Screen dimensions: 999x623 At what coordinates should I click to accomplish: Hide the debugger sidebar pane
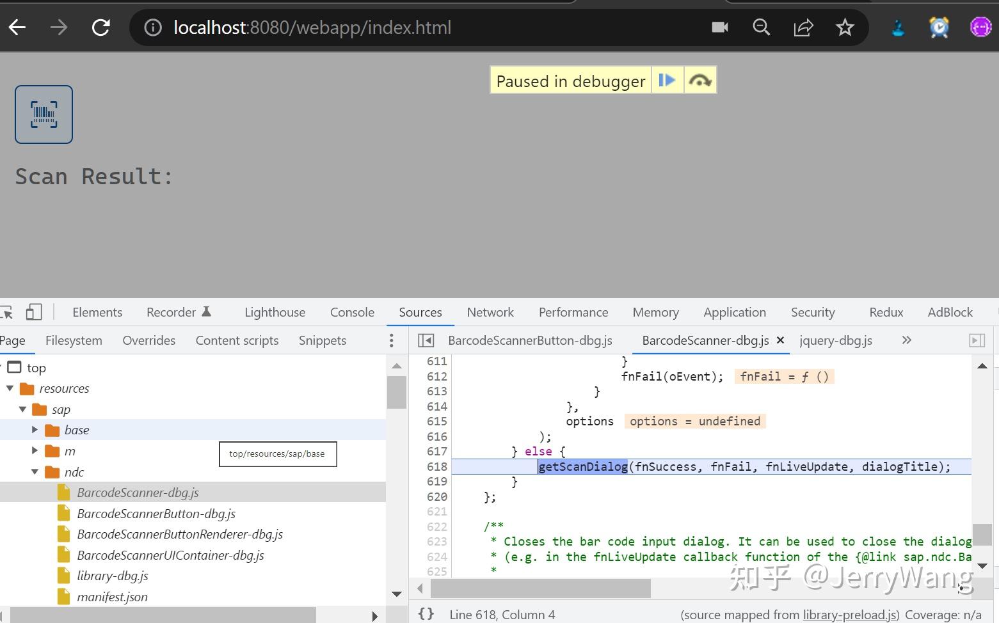point(977,340)
